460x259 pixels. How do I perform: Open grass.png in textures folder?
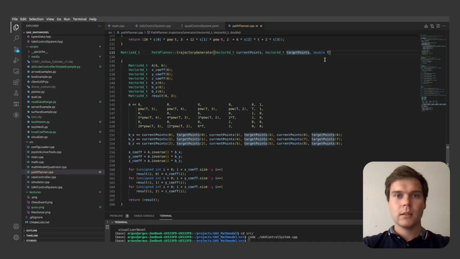pos(38,208)
